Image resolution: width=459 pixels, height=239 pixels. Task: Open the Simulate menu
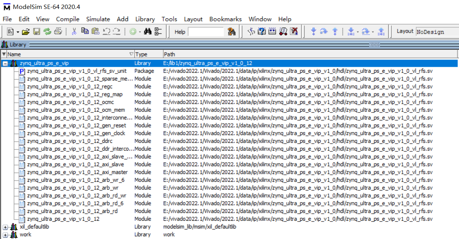click(x=98, y=19)
